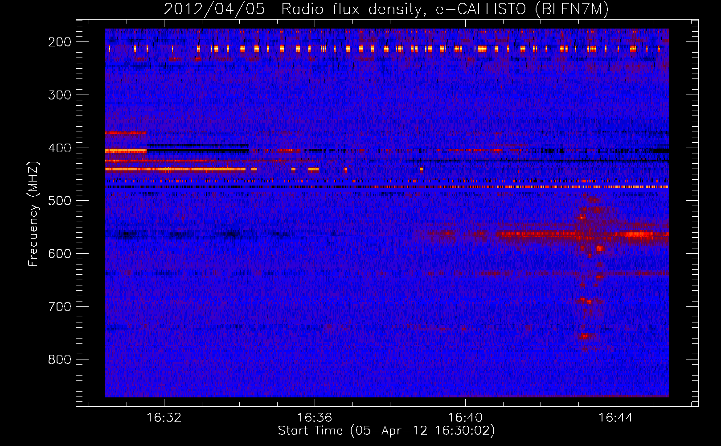Click the 300 frequency tick label
The image size is (721, 446).
pyautogui.click(x=60, y=95)
